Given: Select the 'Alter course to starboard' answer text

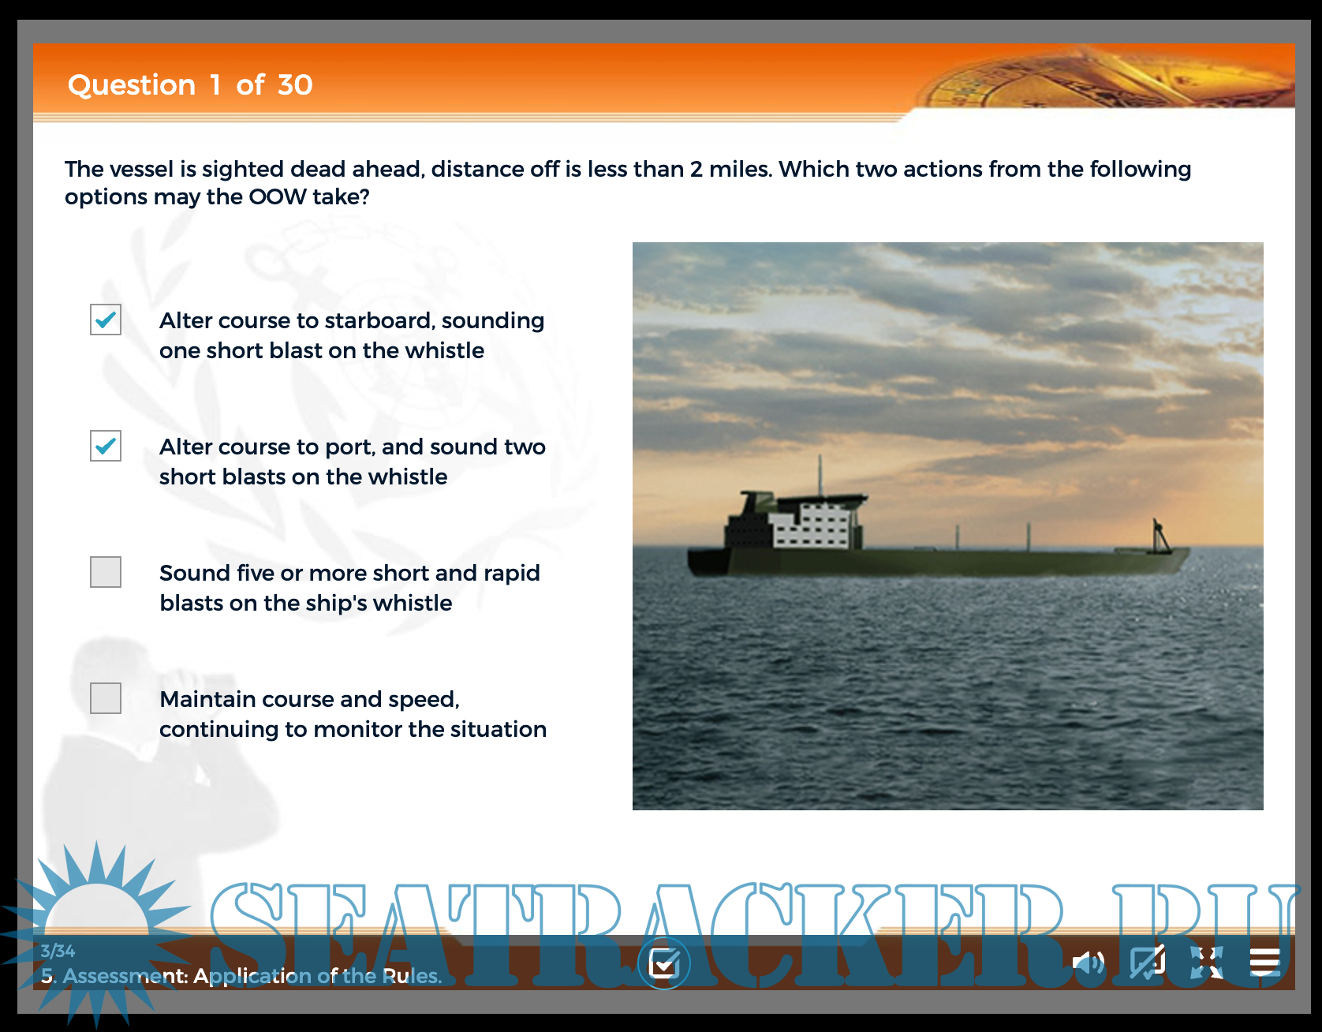Looking at the screenshot, I should click(x=352, y=335).
